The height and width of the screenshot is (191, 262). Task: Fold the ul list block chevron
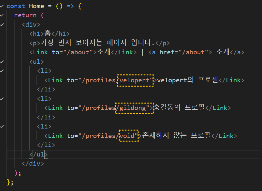click(x=2, y=62)
